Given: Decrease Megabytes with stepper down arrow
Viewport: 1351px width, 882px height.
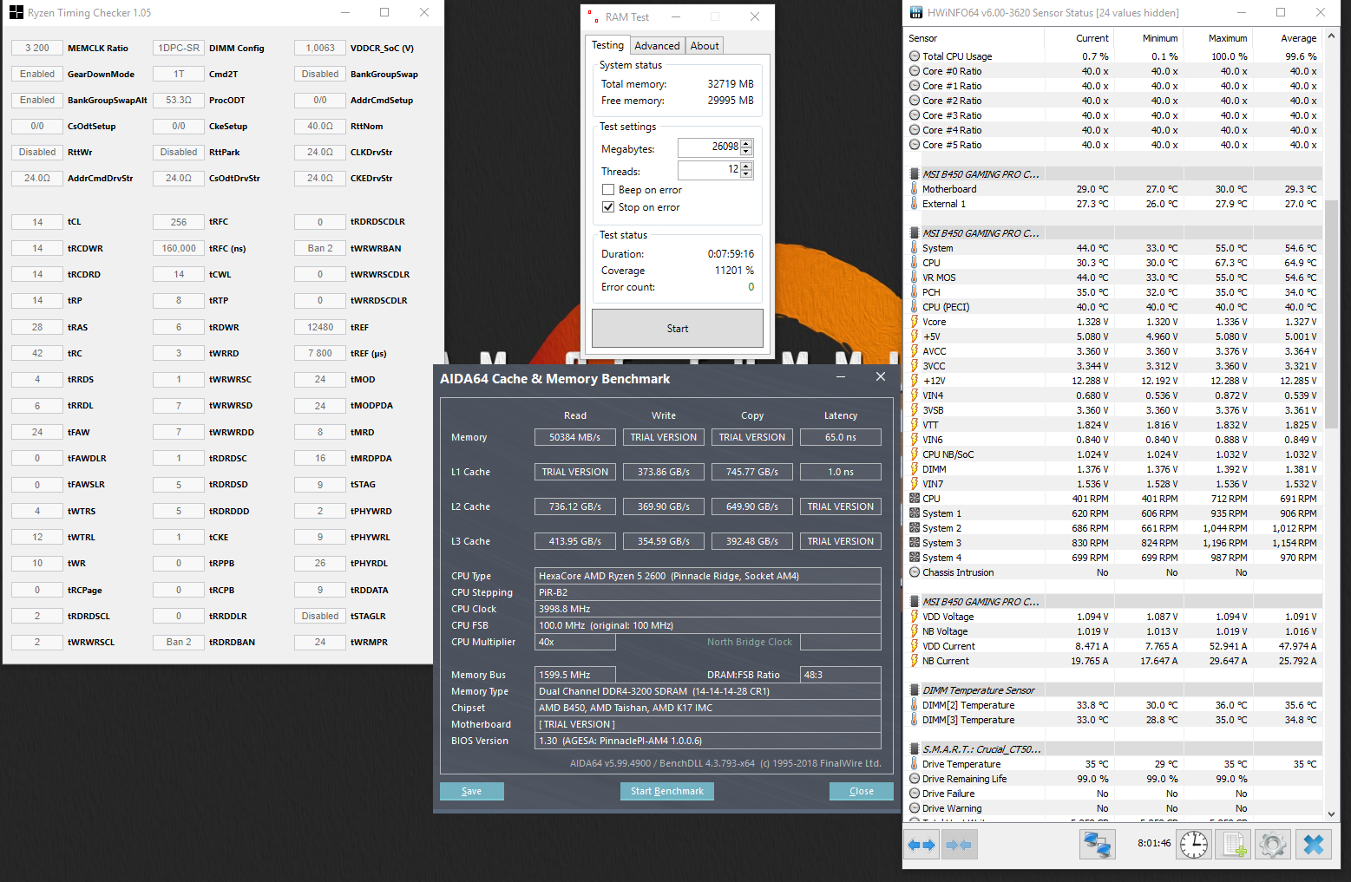Looking at the screenshot, I should 746,152.
